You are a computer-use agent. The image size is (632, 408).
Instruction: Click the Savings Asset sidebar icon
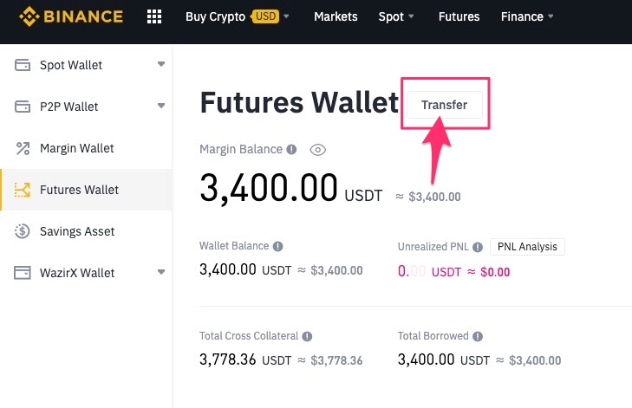(x=23, y=231)
